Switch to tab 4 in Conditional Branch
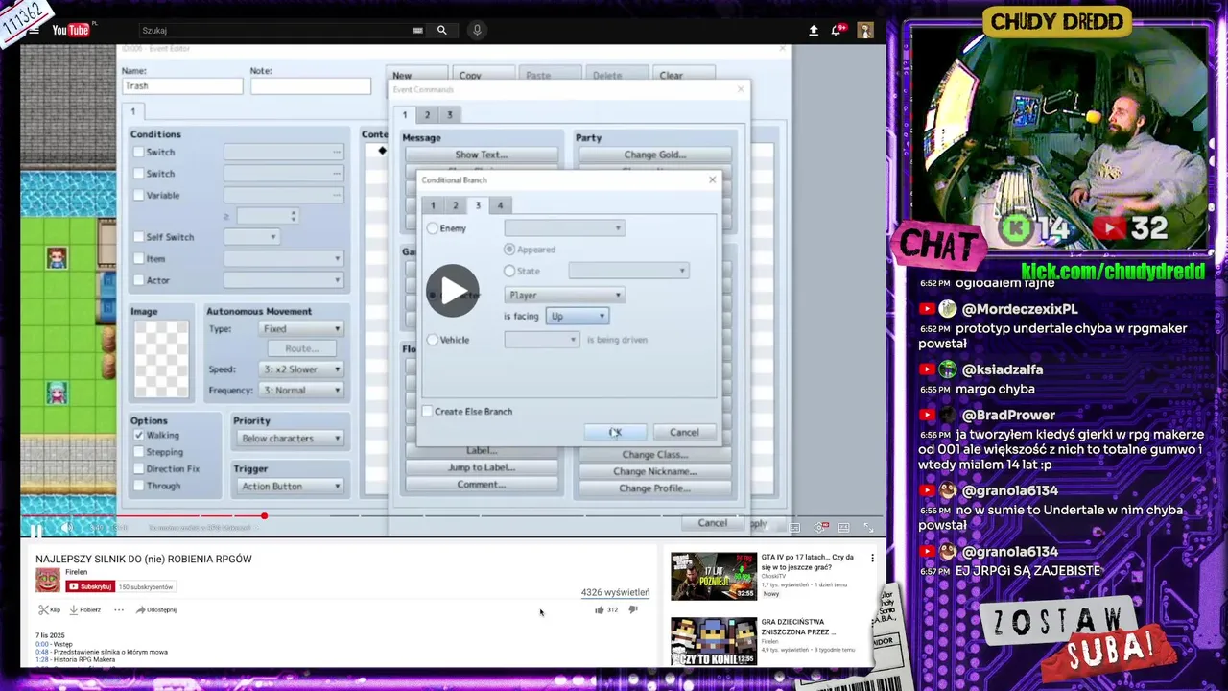 (x=500, y=205)
